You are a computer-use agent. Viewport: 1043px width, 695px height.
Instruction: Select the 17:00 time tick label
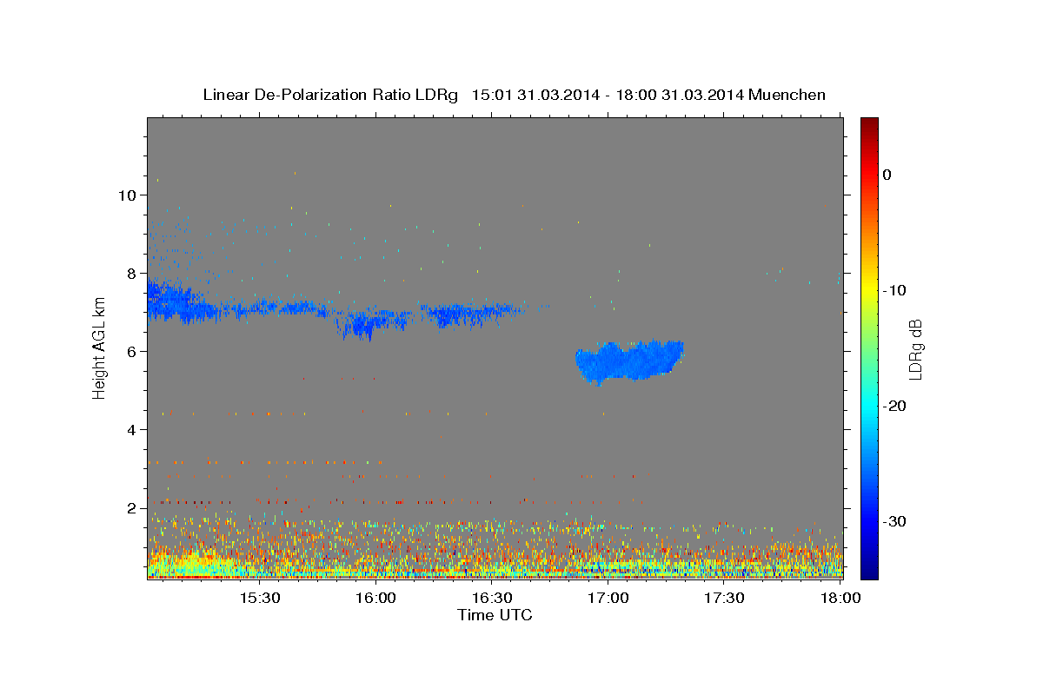(608, 599)
